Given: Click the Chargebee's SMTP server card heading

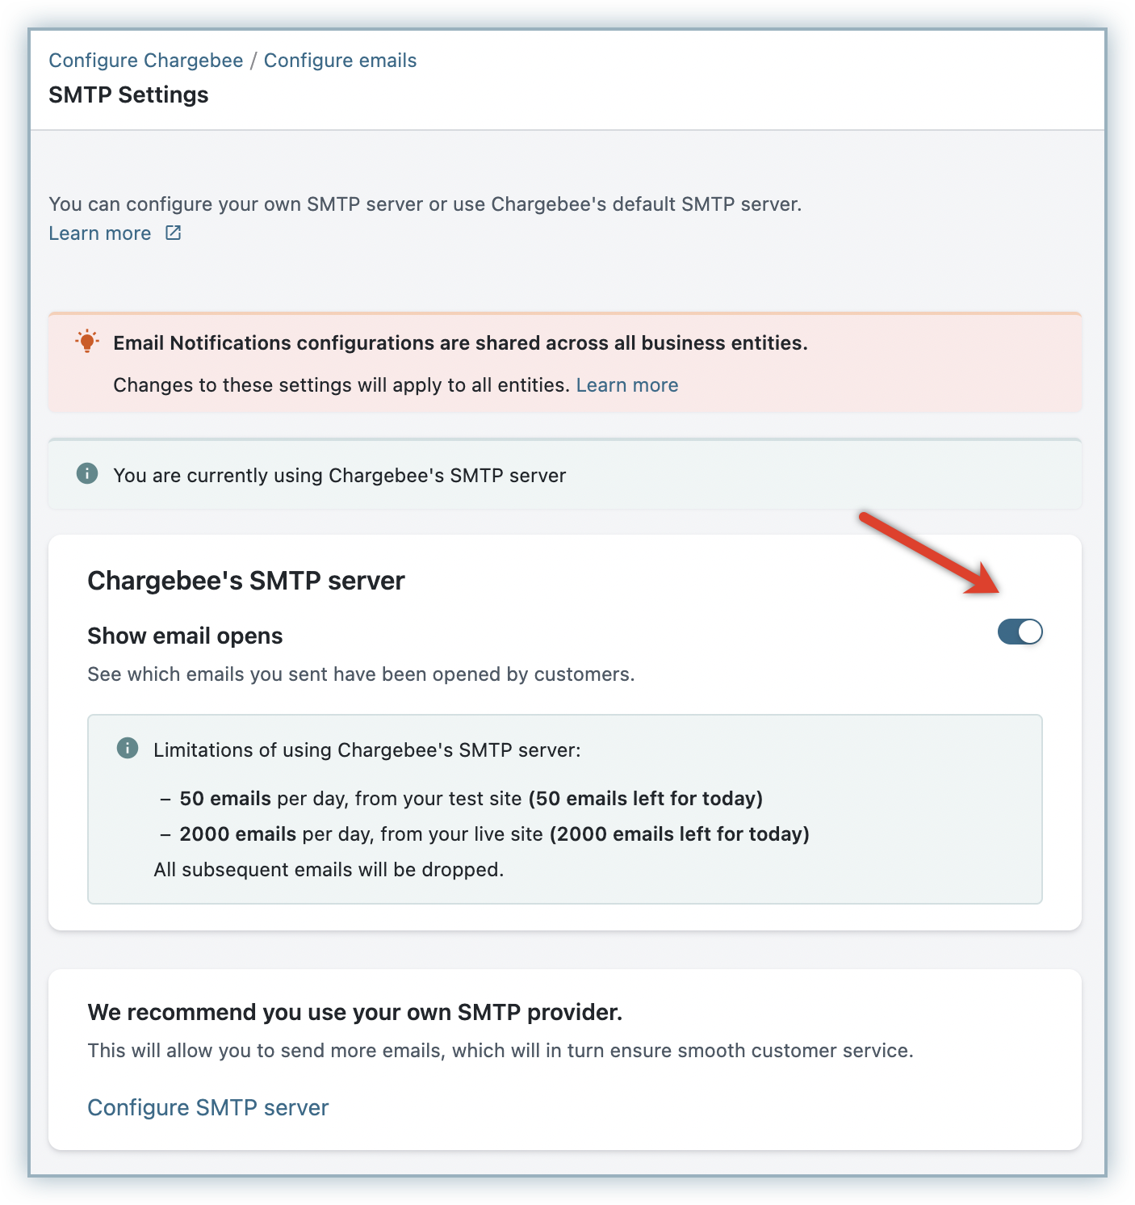Looking at the screenshot, I should point(245,581).
